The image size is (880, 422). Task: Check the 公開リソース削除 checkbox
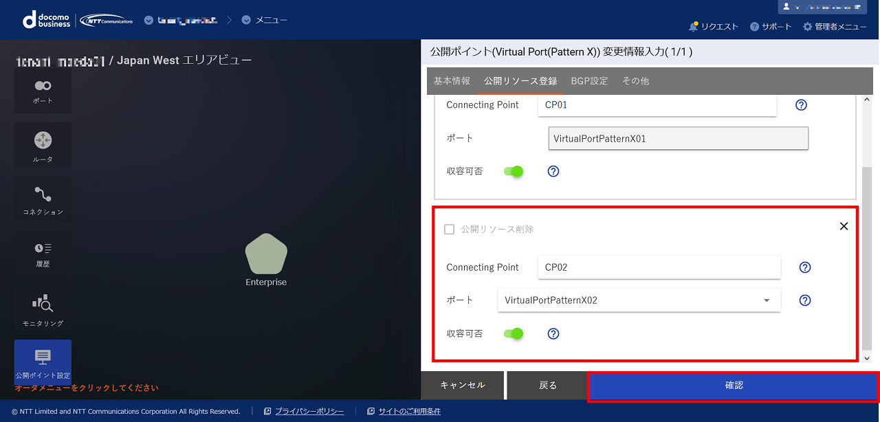(450, 229)
